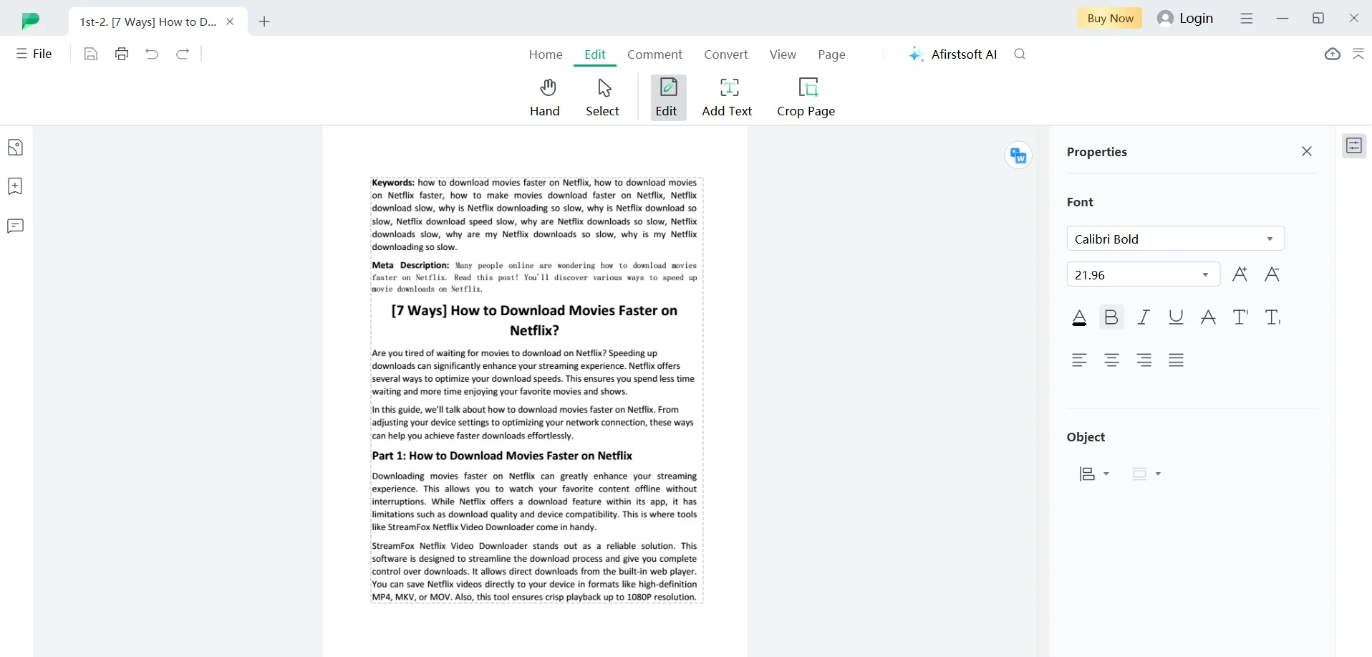Click the search magnifier icon
Image resolution: width=1372 pixels, height=657 pixels.
[1020, 54]
